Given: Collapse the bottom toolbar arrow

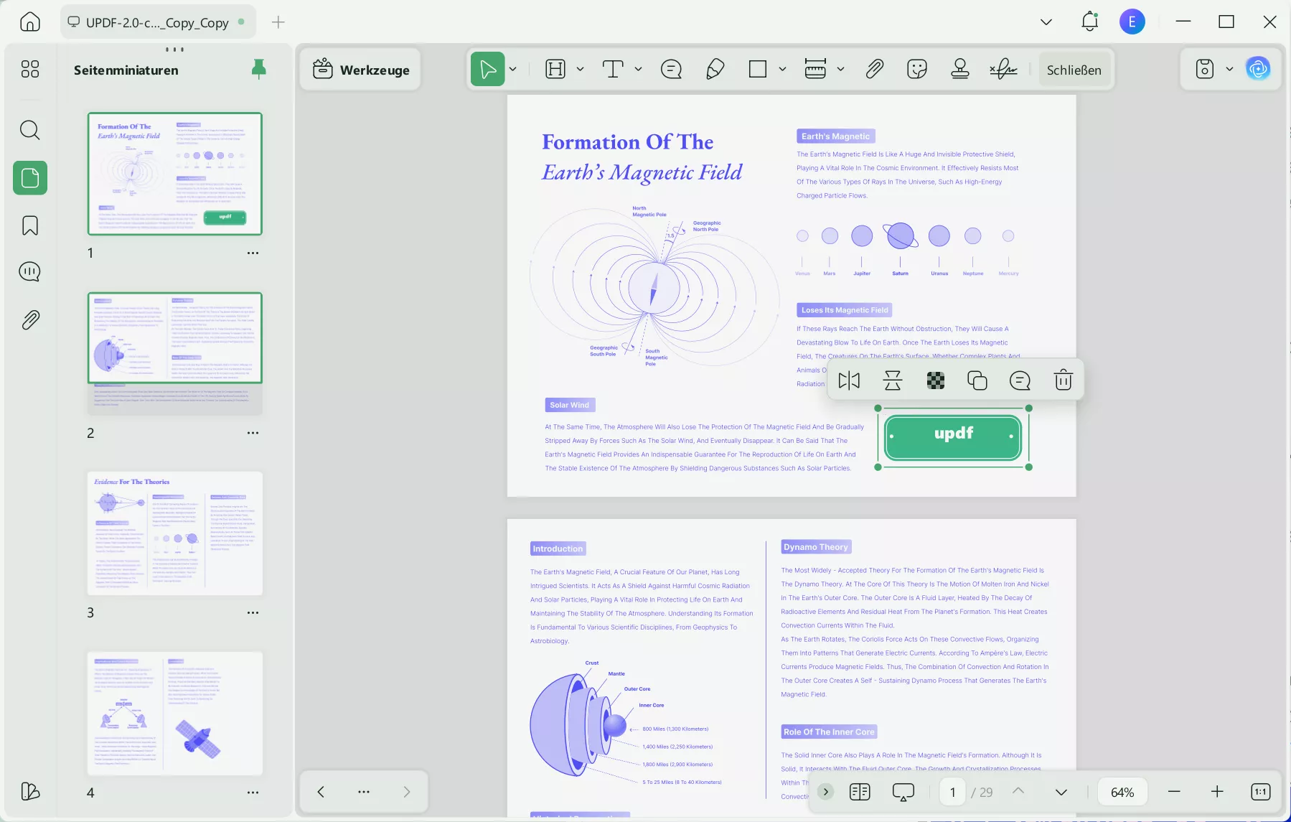Looking at the screenshot, I should 826,792.
